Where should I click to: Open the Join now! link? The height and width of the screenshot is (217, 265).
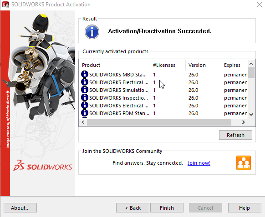199,163
